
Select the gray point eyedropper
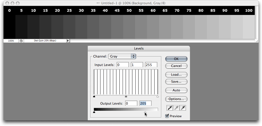pos(176,108)
